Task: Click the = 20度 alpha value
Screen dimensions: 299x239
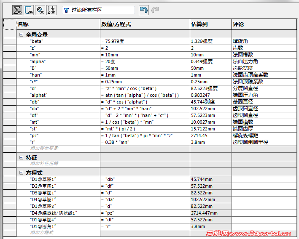Action: point(145,61)
